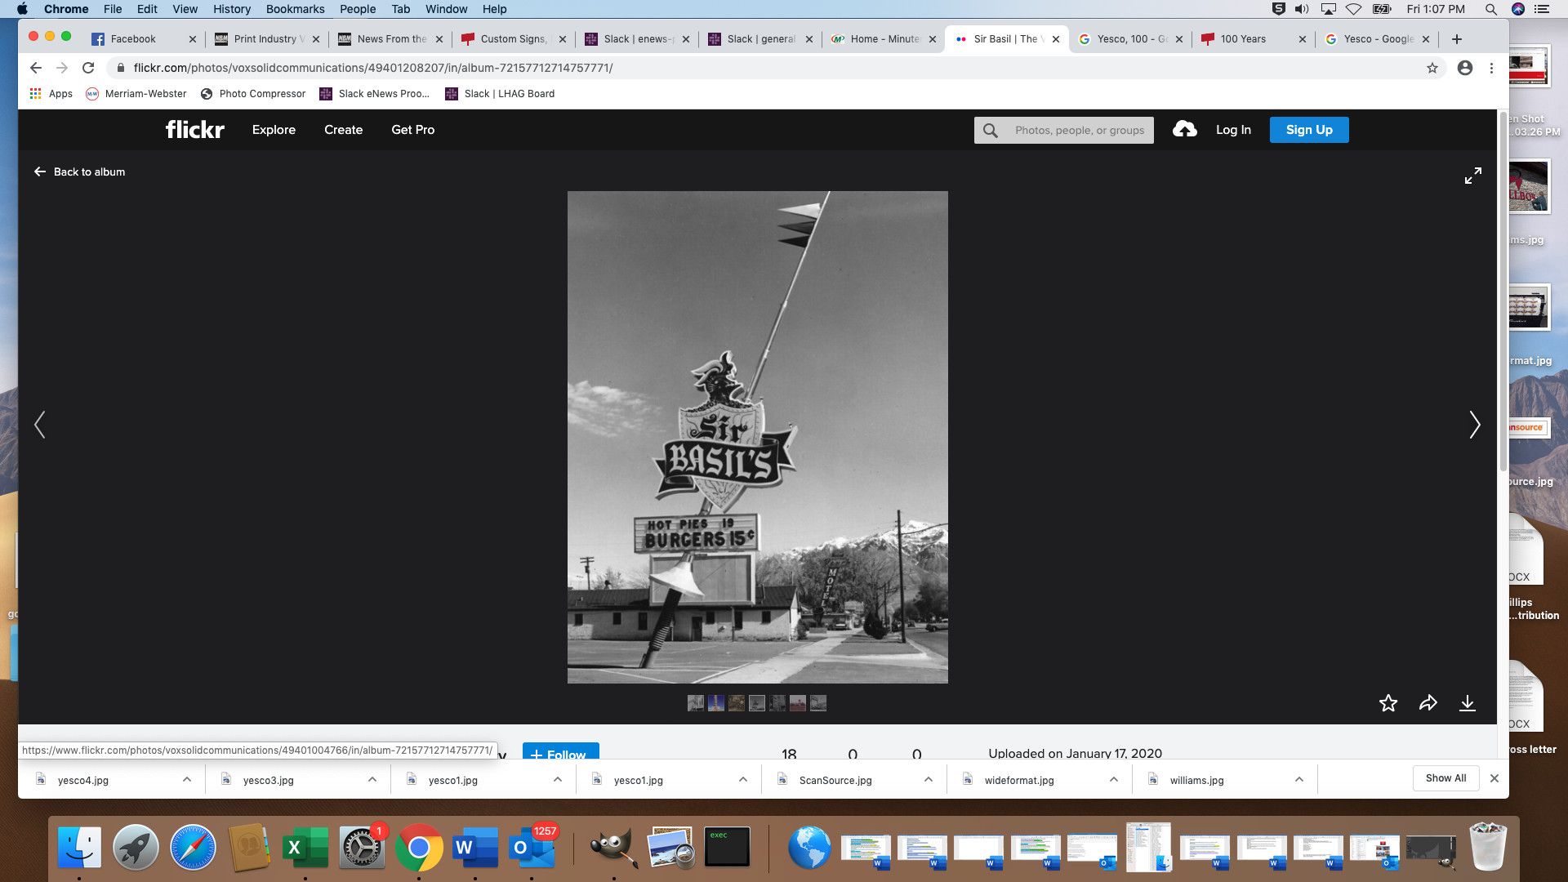Download the photo with the download icon
The width and height of the screenshot is (1568, 882).
tap(1468, 703)
